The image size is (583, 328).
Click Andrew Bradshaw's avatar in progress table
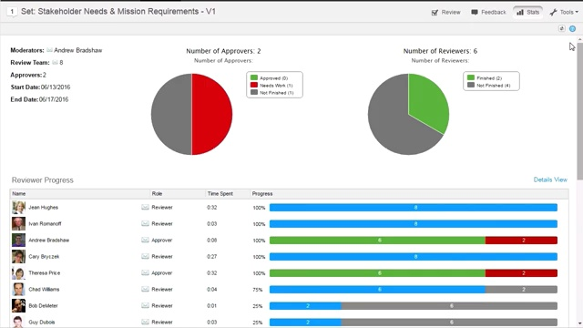(x=18, y=240)
